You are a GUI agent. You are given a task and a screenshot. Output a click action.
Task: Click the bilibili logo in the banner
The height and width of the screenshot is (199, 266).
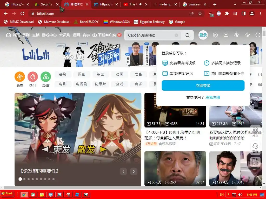tap(36, 54)
